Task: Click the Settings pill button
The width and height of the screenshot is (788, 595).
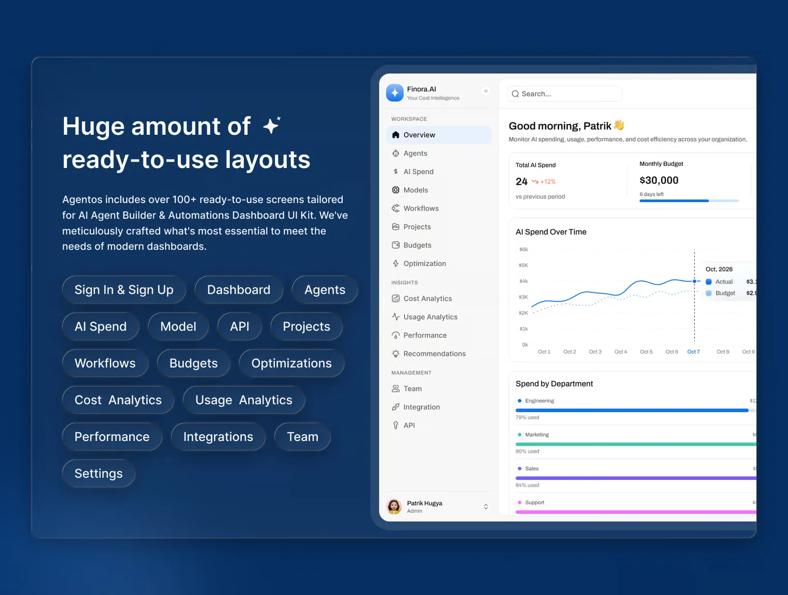Action: click(98, 474)
